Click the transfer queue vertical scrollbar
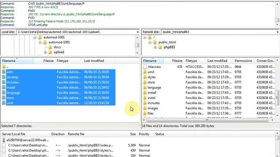The height and width of the screenshot is (157, 280). [x=277, y=144]
